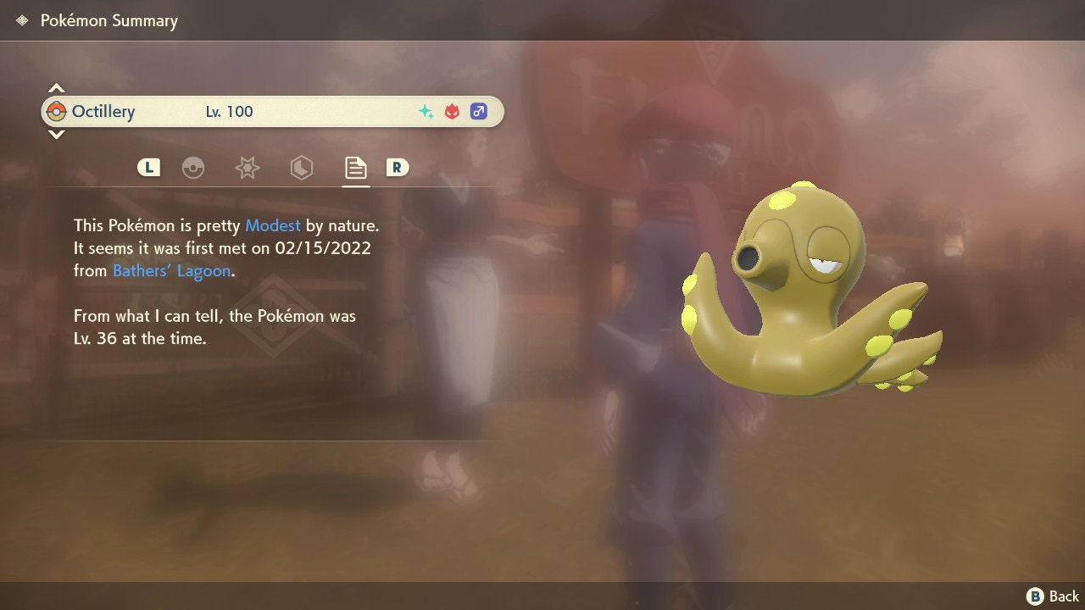Switch to the currently underlined memo tab
This screenshot has width=1085, height=610.
tap(354, 167)
